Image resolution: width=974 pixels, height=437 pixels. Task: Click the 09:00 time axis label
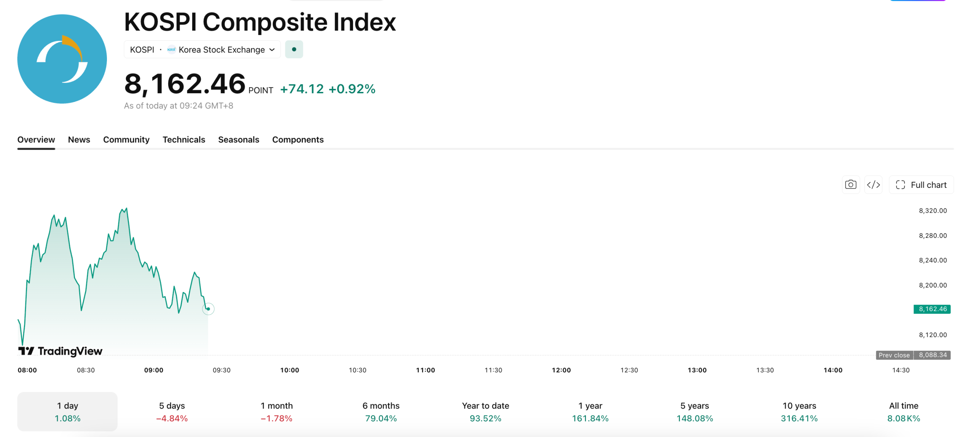click(154, 370)
